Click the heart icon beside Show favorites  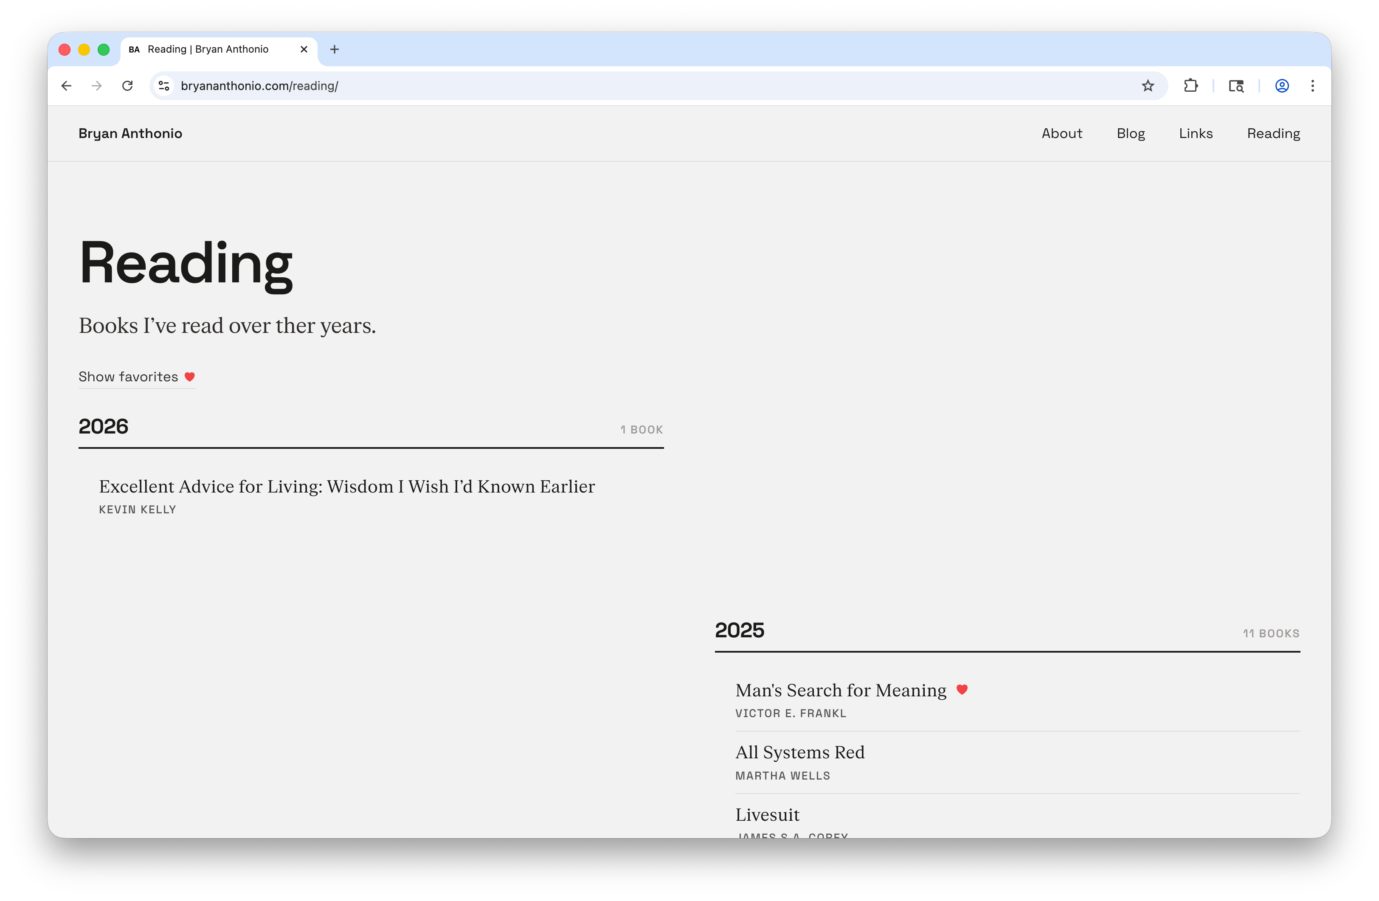click(x=189, y=377)
